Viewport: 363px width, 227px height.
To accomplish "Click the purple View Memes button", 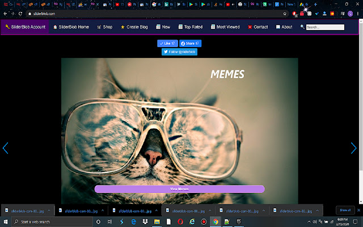I will (179, 189).
